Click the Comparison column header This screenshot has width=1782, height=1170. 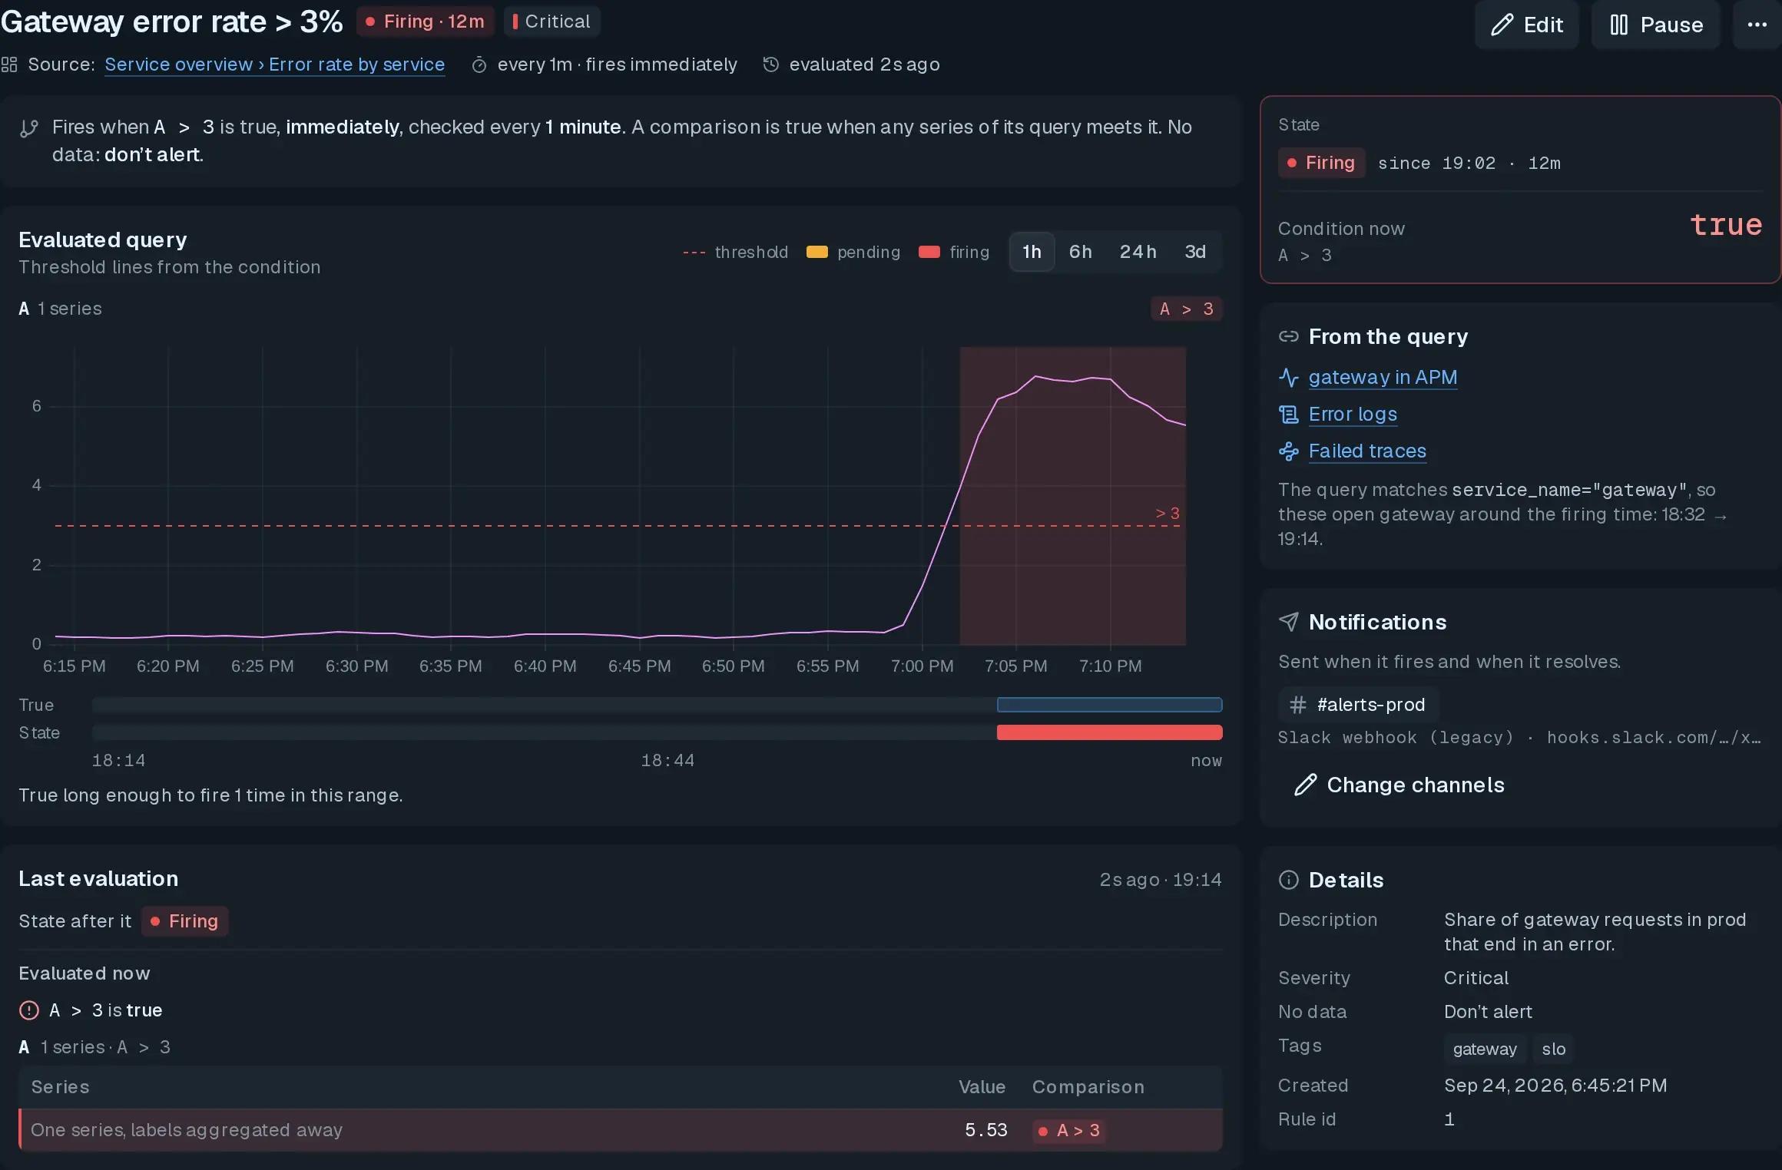1088,1087
